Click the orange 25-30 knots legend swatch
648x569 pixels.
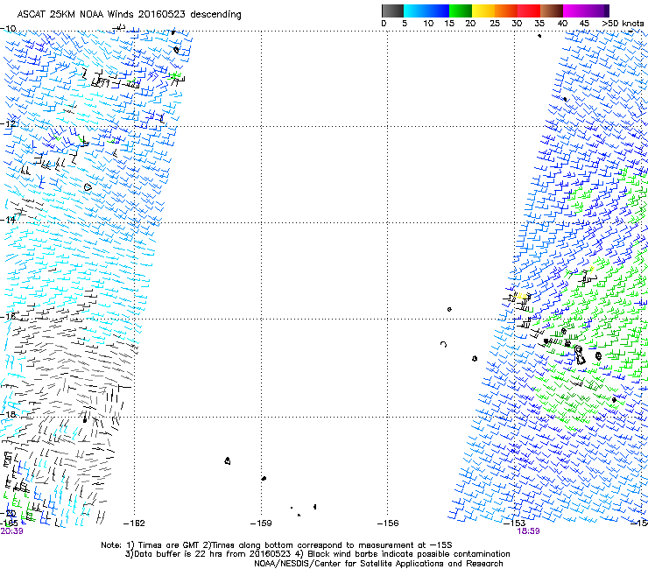[506, 11]
